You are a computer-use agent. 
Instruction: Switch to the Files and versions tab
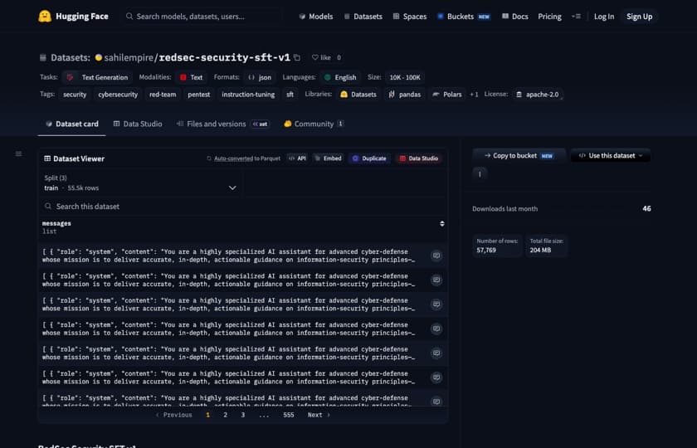click(x=222, y=124)
